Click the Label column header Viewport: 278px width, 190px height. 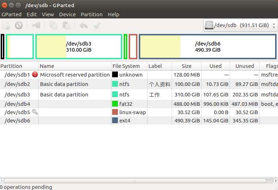pos(160,66)
